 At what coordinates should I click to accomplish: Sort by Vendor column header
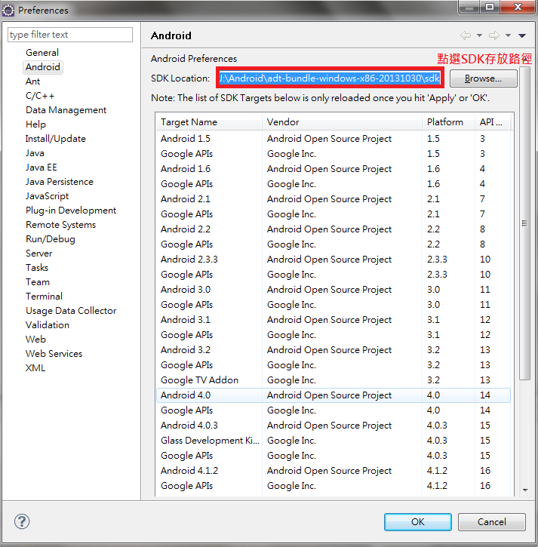point(342,121)
